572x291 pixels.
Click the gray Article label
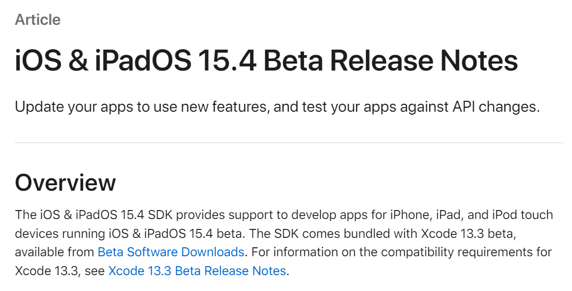click(x=38, y=20)
